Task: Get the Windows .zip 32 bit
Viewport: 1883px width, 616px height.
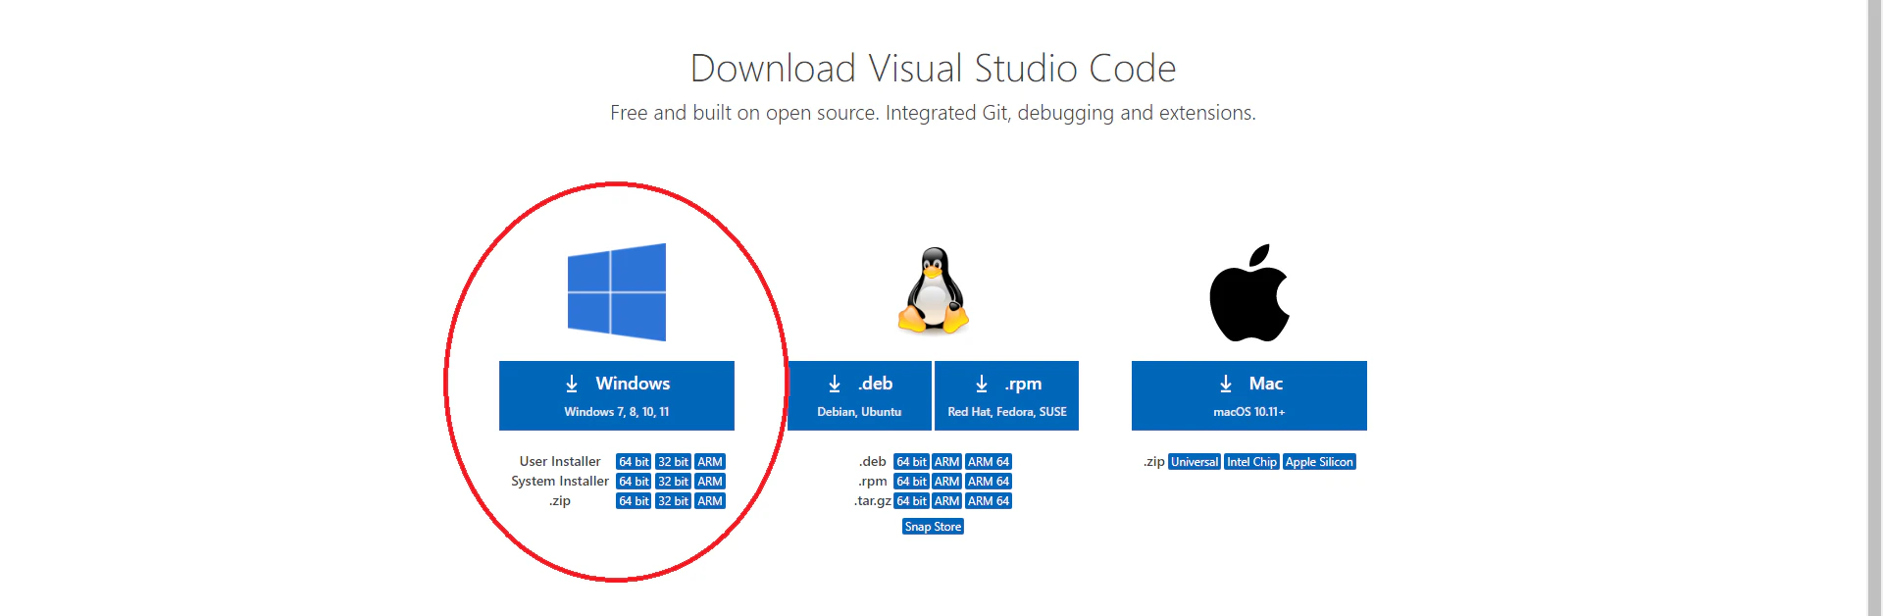Action: click(673, 501)
